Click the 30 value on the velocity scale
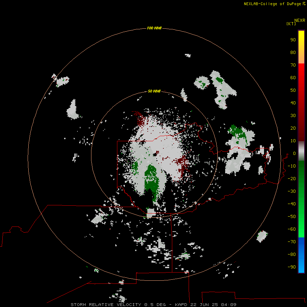Viewport: 307px width, 307px height. coord(293,116)
